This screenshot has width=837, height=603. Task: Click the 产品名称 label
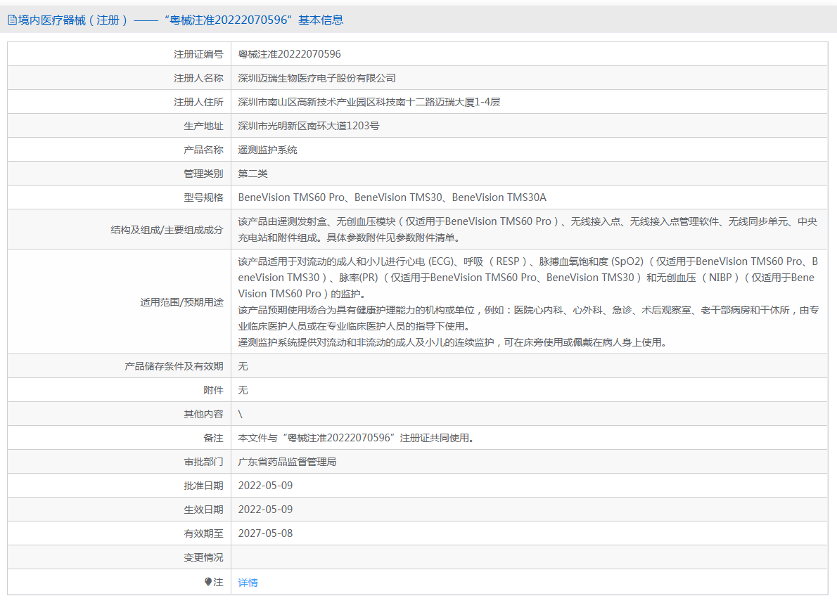203,150
